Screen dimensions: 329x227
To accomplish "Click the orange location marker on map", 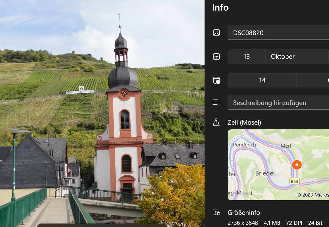I will tap(297, 165).
